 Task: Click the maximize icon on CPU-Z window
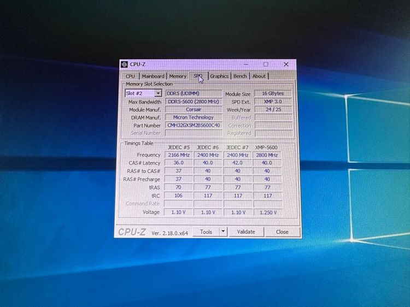[266, 64]
